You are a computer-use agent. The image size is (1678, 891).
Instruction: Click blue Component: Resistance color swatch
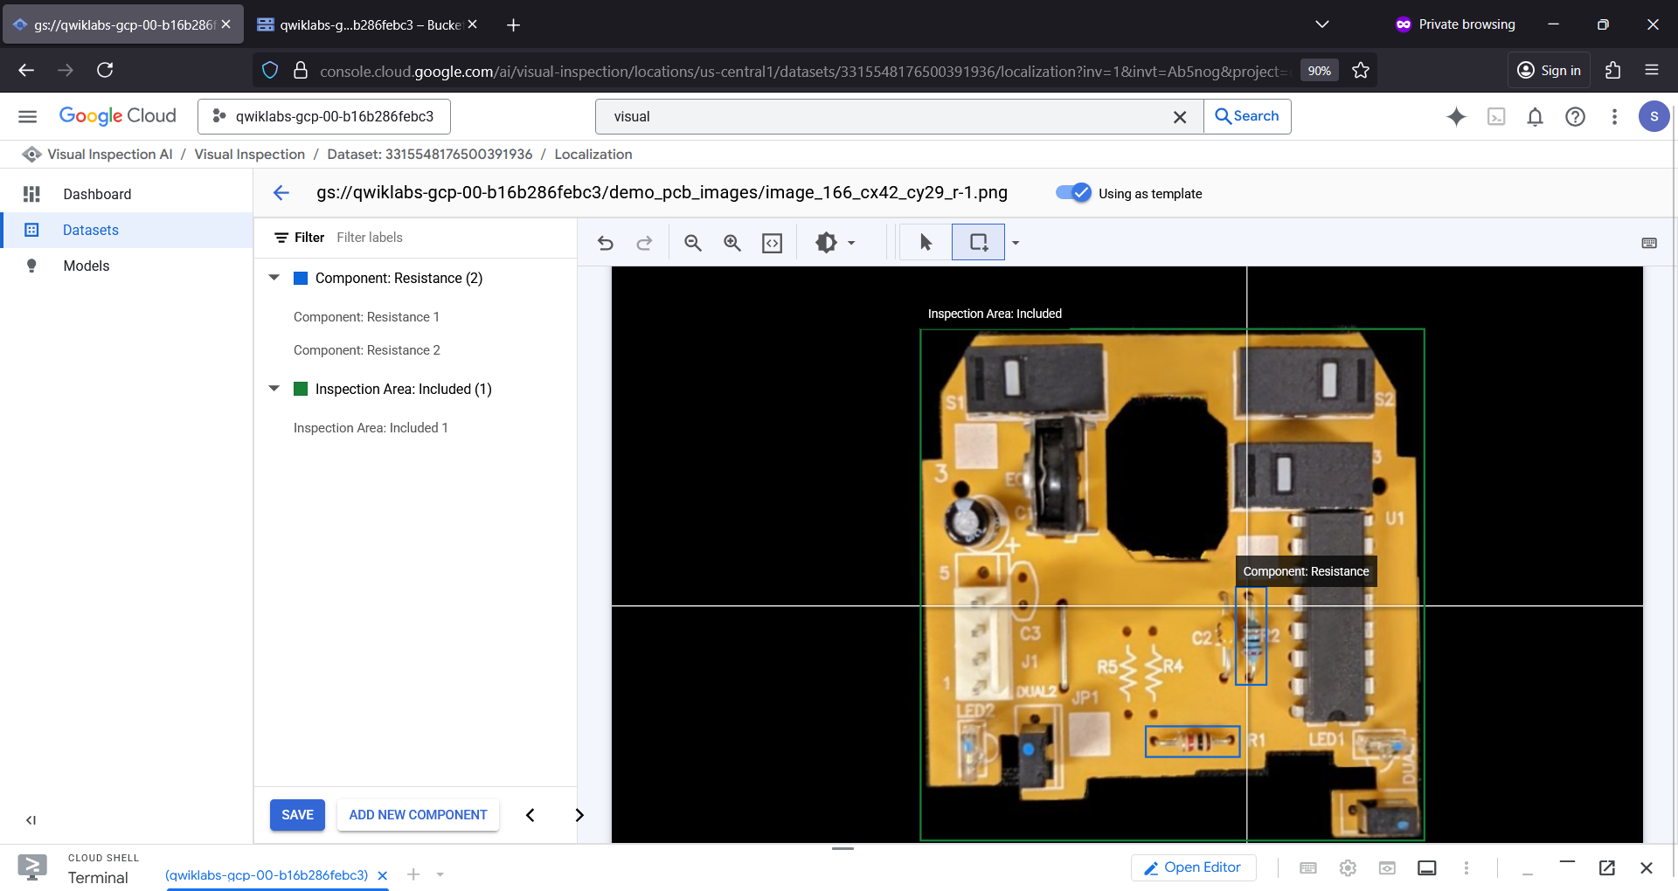tap(301, 278)
